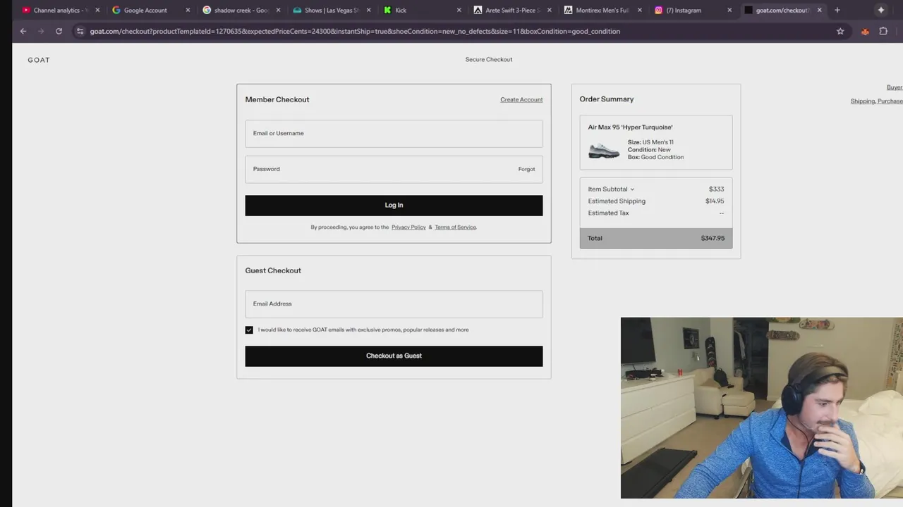Open a new tab with plus icon
The height and width of the screenshot is (507, 903).
[837, 10]
